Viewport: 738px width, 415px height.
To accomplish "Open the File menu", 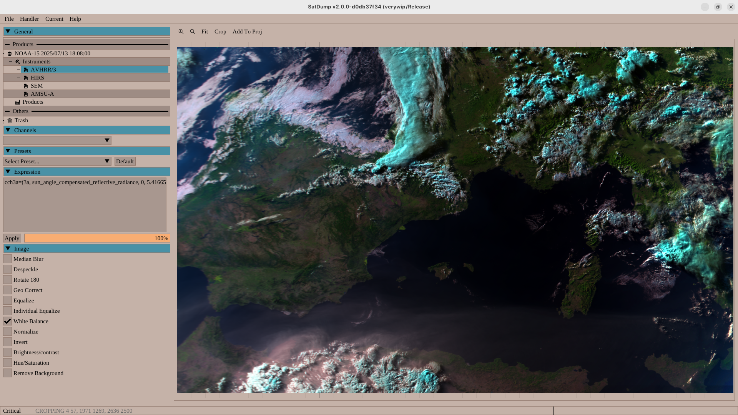I will pyautogui.click(x=9, y=19).
